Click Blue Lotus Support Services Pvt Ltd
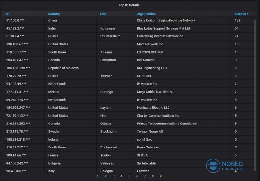Screen dimensions: 260x181 pyautogui.click(x=163, y=28)
